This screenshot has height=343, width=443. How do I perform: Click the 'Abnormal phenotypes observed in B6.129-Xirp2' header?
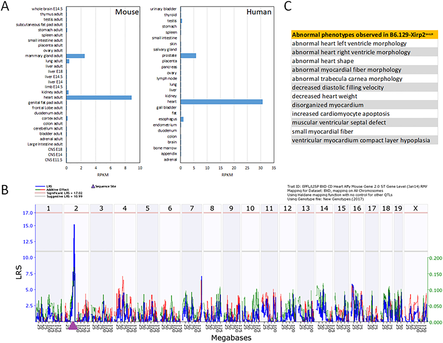[x=364, y=35]
